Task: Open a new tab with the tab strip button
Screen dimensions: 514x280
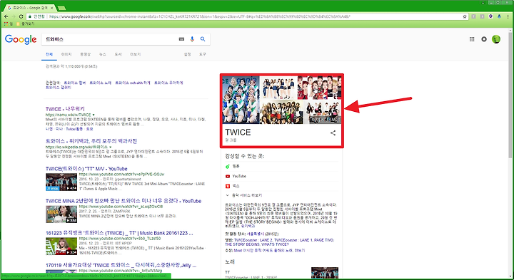Action: (x=61, y=8)
